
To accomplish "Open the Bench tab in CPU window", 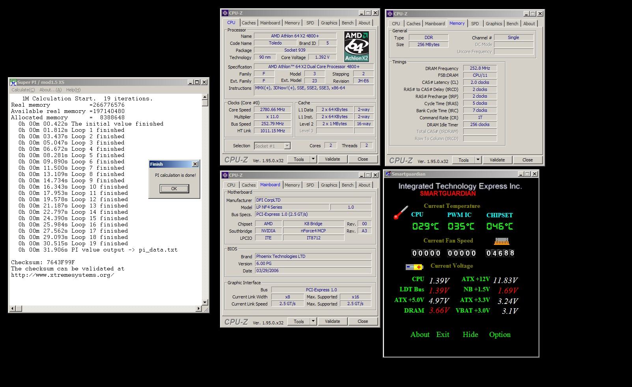I will click(347, 23).
